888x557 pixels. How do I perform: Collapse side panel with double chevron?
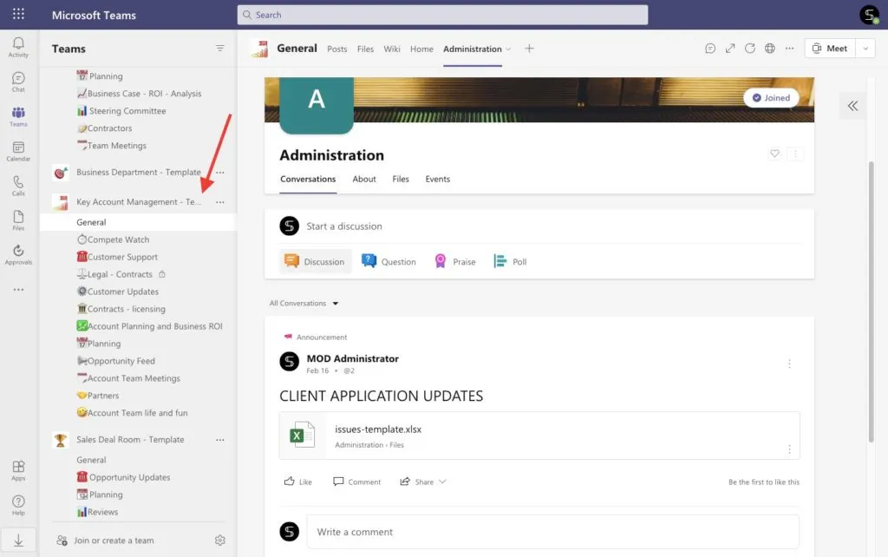click(x=852, y=106)
